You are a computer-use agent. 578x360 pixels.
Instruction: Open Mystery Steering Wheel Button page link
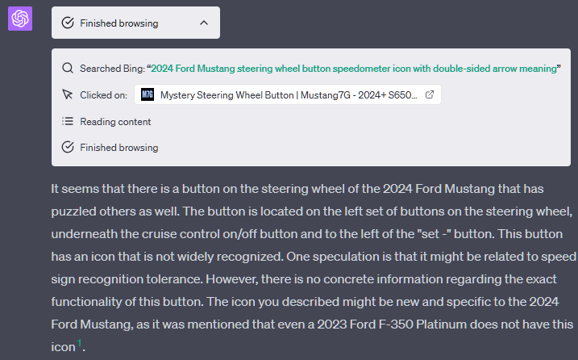[289, 95]
